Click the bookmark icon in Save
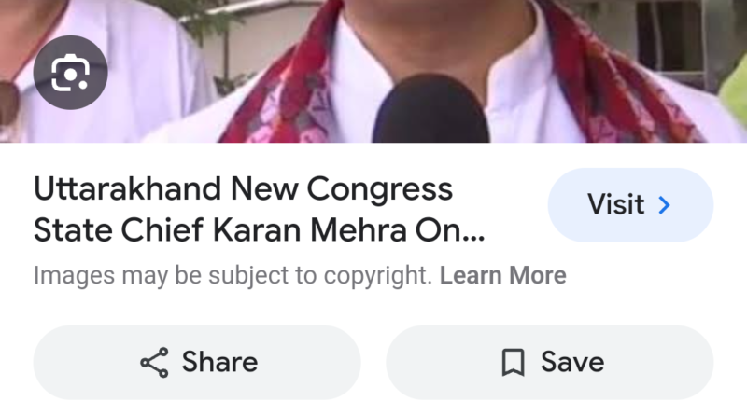This screenshot has width=747, height=415. [x=513, y=363]
